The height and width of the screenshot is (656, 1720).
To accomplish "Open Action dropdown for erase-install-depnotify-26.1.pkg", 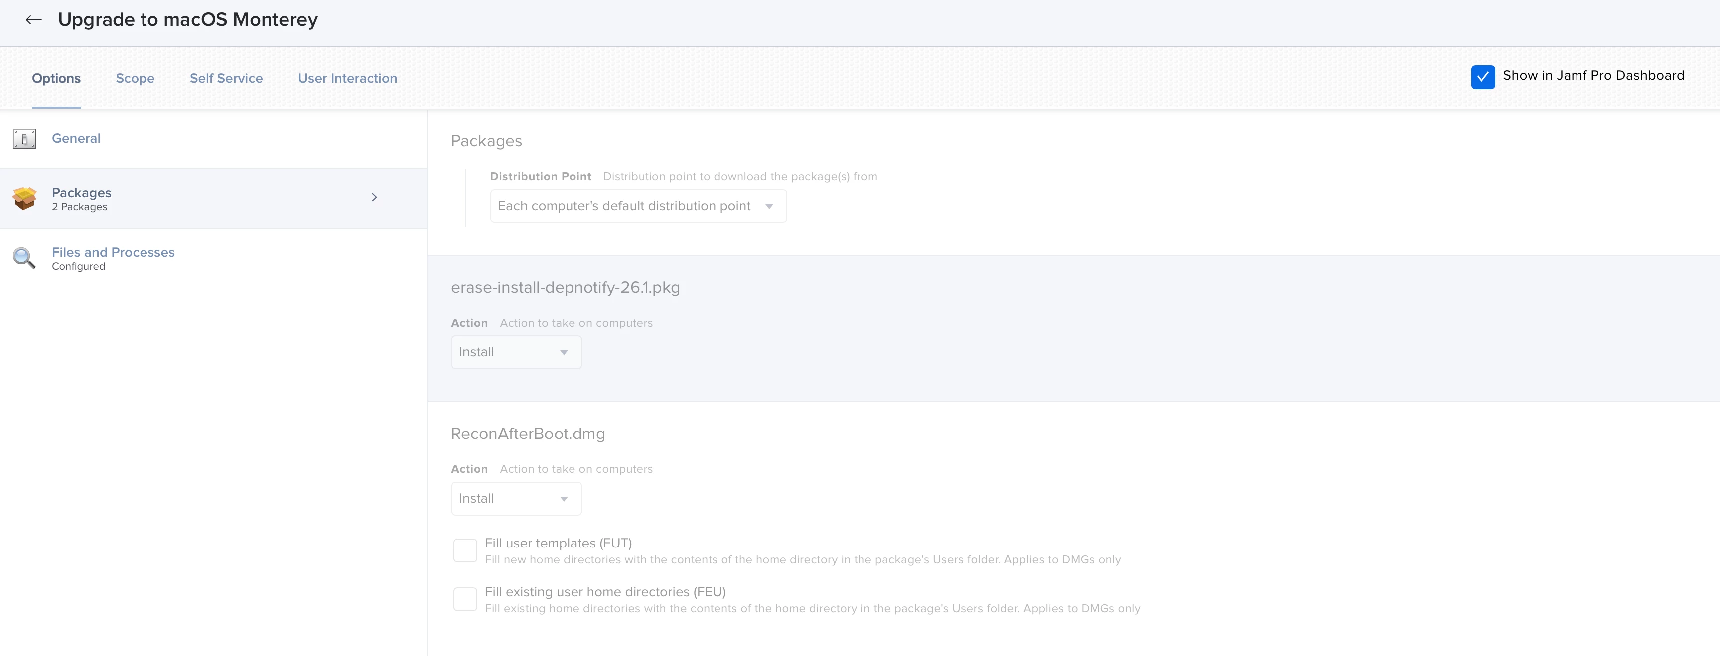I will (x=516, y=352).
